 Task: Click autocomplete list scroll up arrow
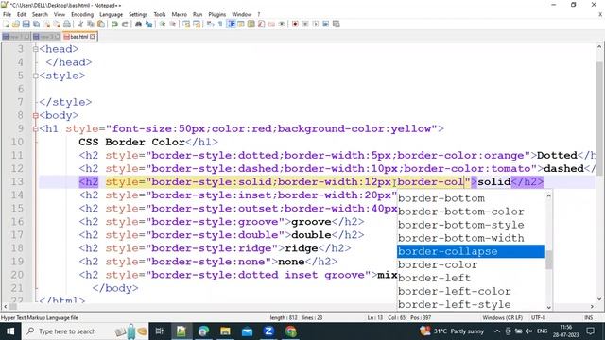[x=548, y=195]
